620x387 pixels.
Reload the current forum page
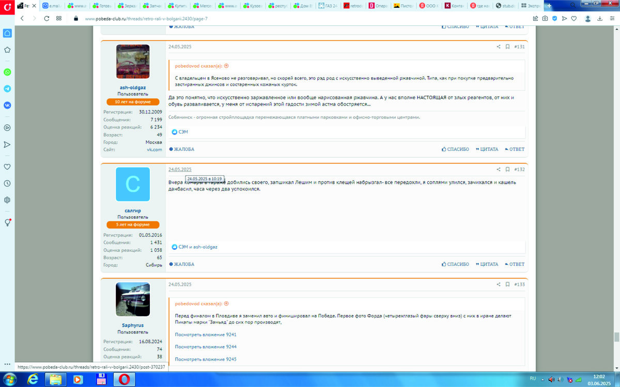click(47, 18)
